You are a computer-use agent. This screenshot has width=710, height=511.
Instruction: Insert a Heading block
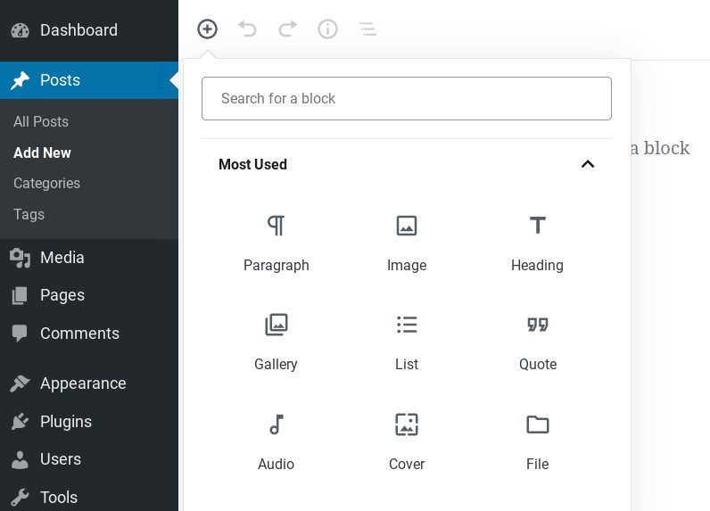(538, 244)
